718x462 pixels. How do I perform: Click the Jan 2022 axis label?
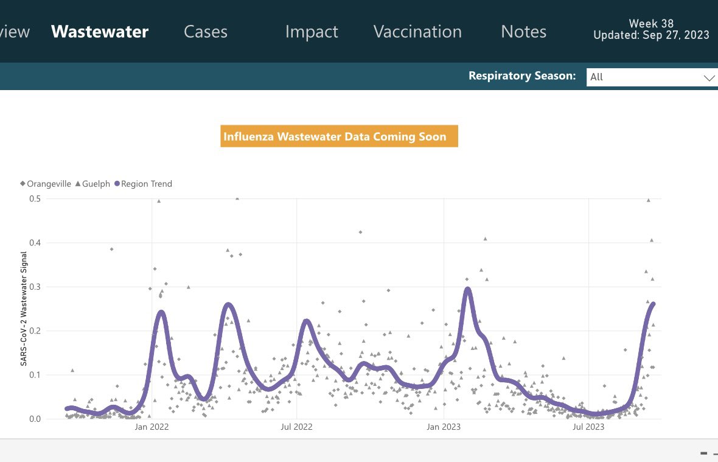click(152, 427)
